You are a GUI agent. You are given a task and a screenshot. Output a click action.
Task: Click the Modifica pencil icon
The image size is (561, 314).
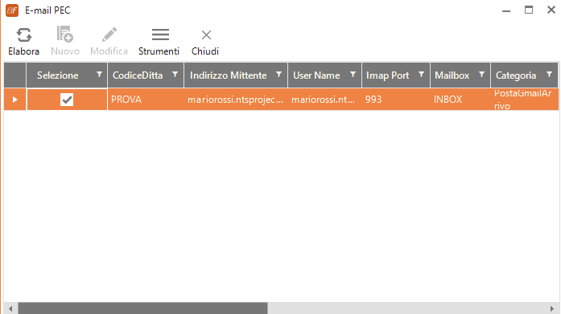(109, 35)
